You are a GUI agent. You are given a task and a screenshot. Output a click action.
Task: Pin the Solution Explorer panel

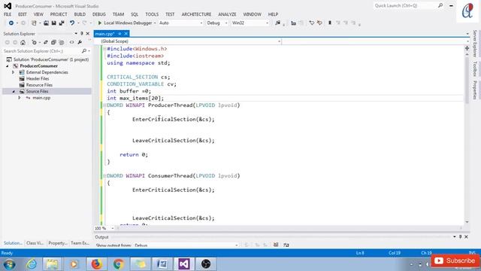pos(82,33)
